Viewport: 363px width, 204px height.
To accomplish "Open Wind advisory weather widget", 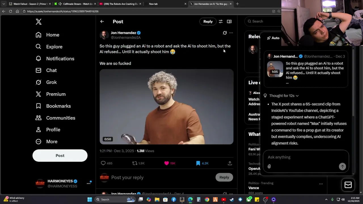I will click(x=14, y=199).
